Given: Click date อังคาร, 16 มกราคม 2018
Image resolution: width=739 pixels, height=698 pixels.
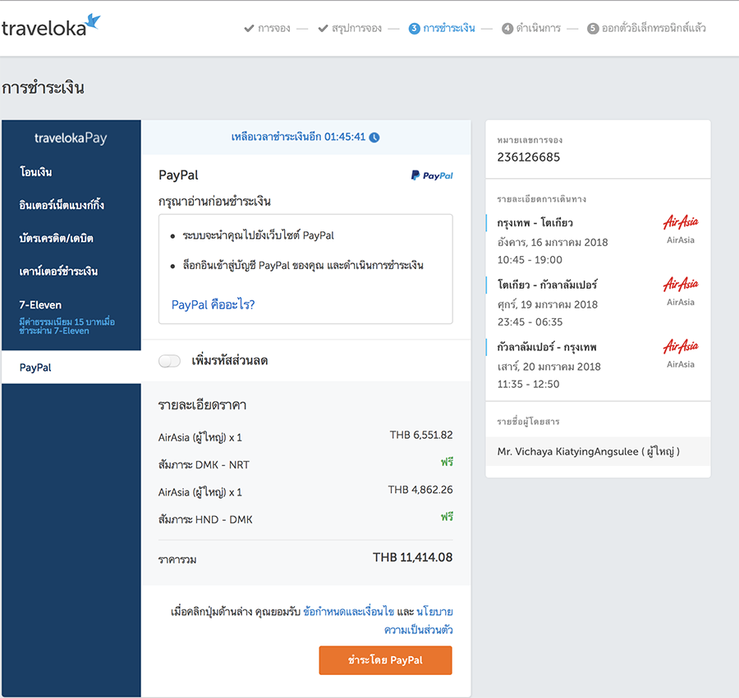Looking at the screenshot, I should pyautogui.click(x=553, y=242).
